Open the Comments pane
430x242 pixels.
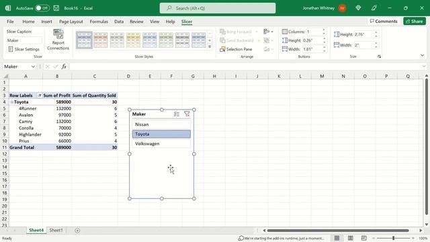click(384, 21)
